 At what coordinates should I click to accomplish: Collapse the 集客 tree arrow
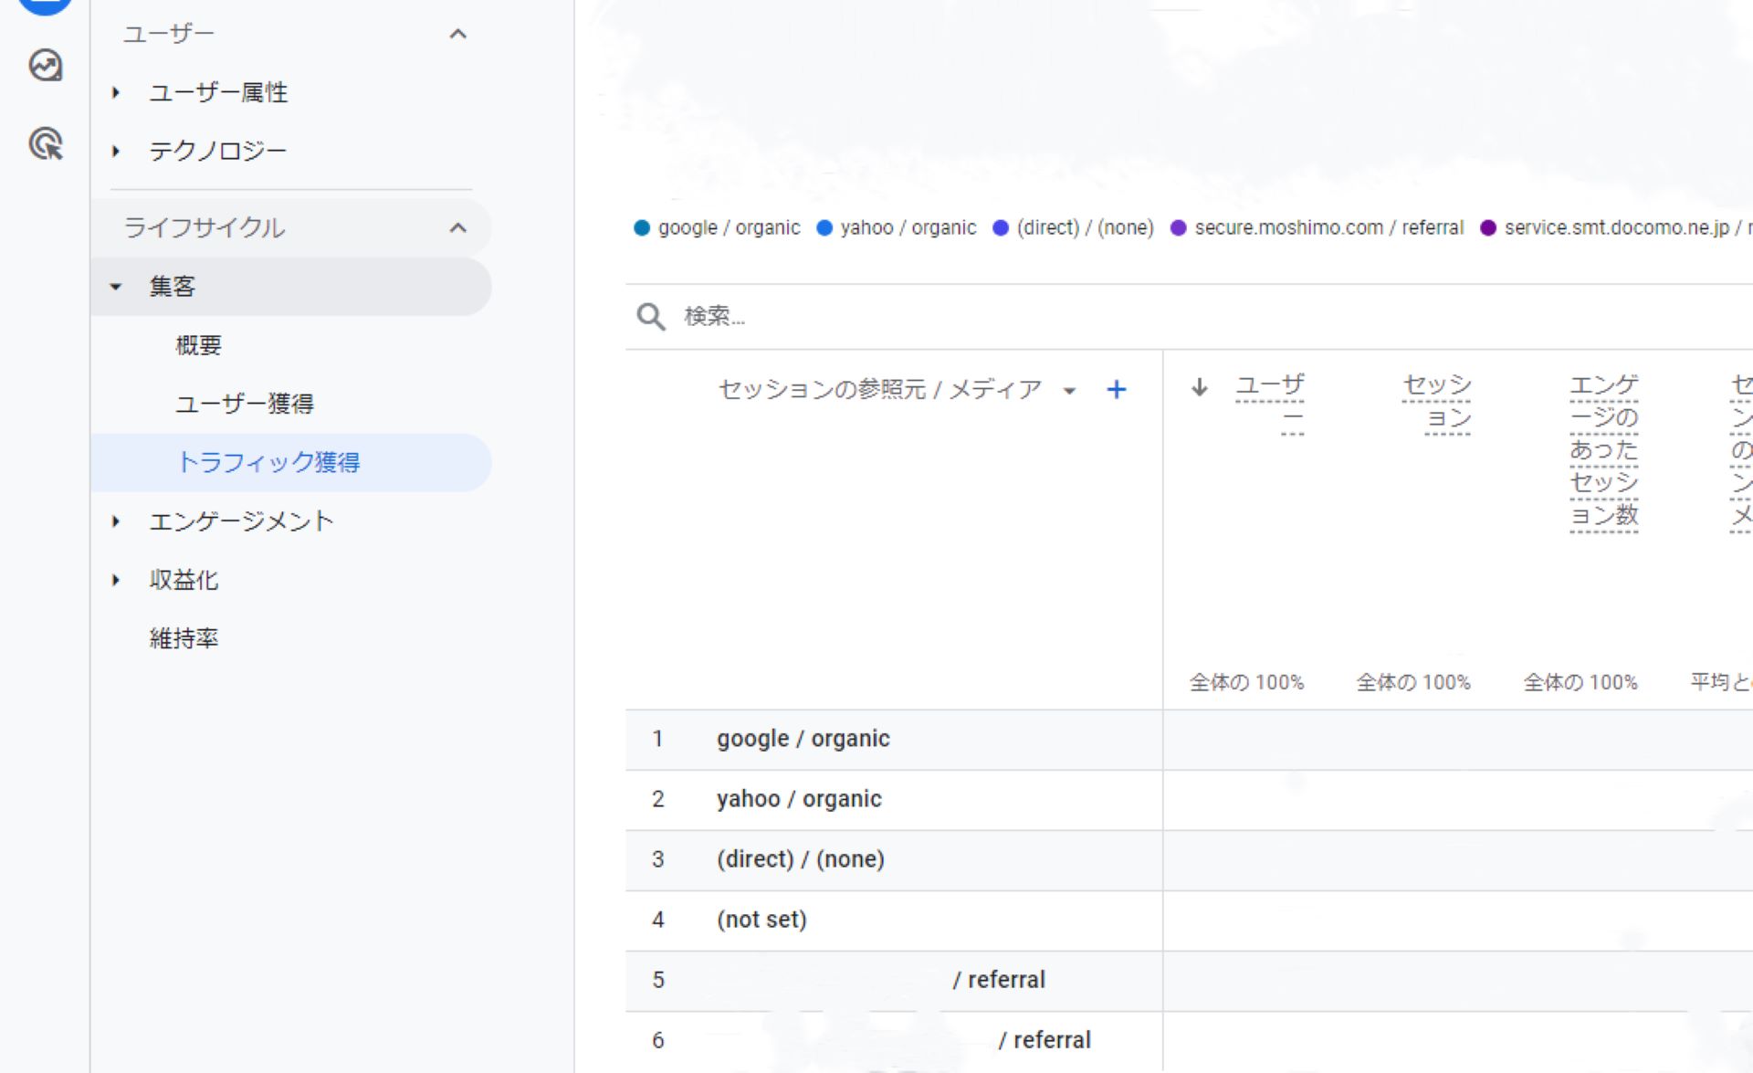point(115,287)
